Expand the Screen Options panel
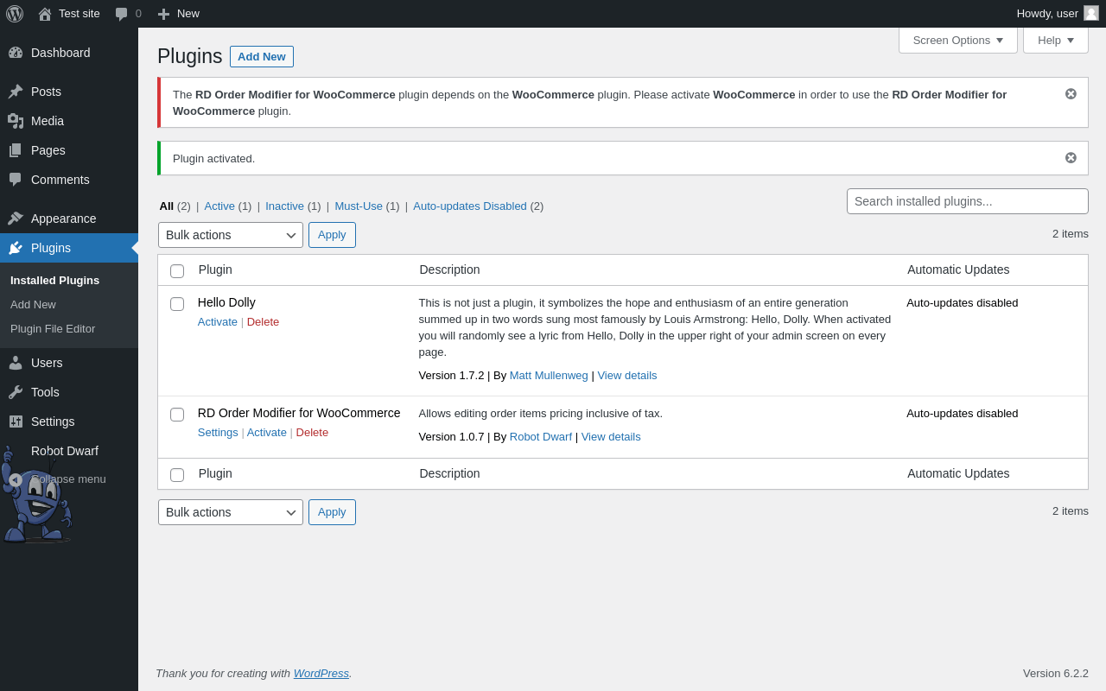Image resolution: width=1106 pixels, height=691 pixels. click(x=958, y=40)
